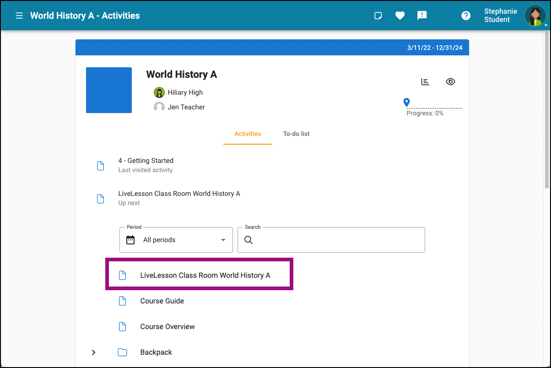Viewport: 551px width, 368px height.
Task: Open 4 - Getting Started activity
Action: click(x=146, y=161)
